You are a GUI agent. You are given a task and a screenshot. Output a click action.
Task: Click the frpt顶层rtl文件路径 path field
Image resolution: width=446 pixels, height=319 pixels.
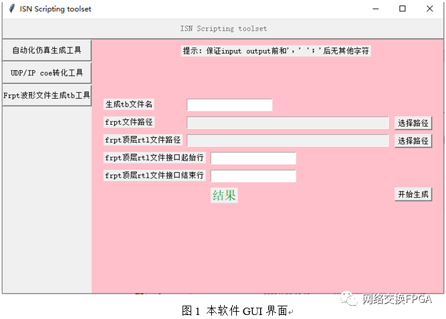click(288, 141)
